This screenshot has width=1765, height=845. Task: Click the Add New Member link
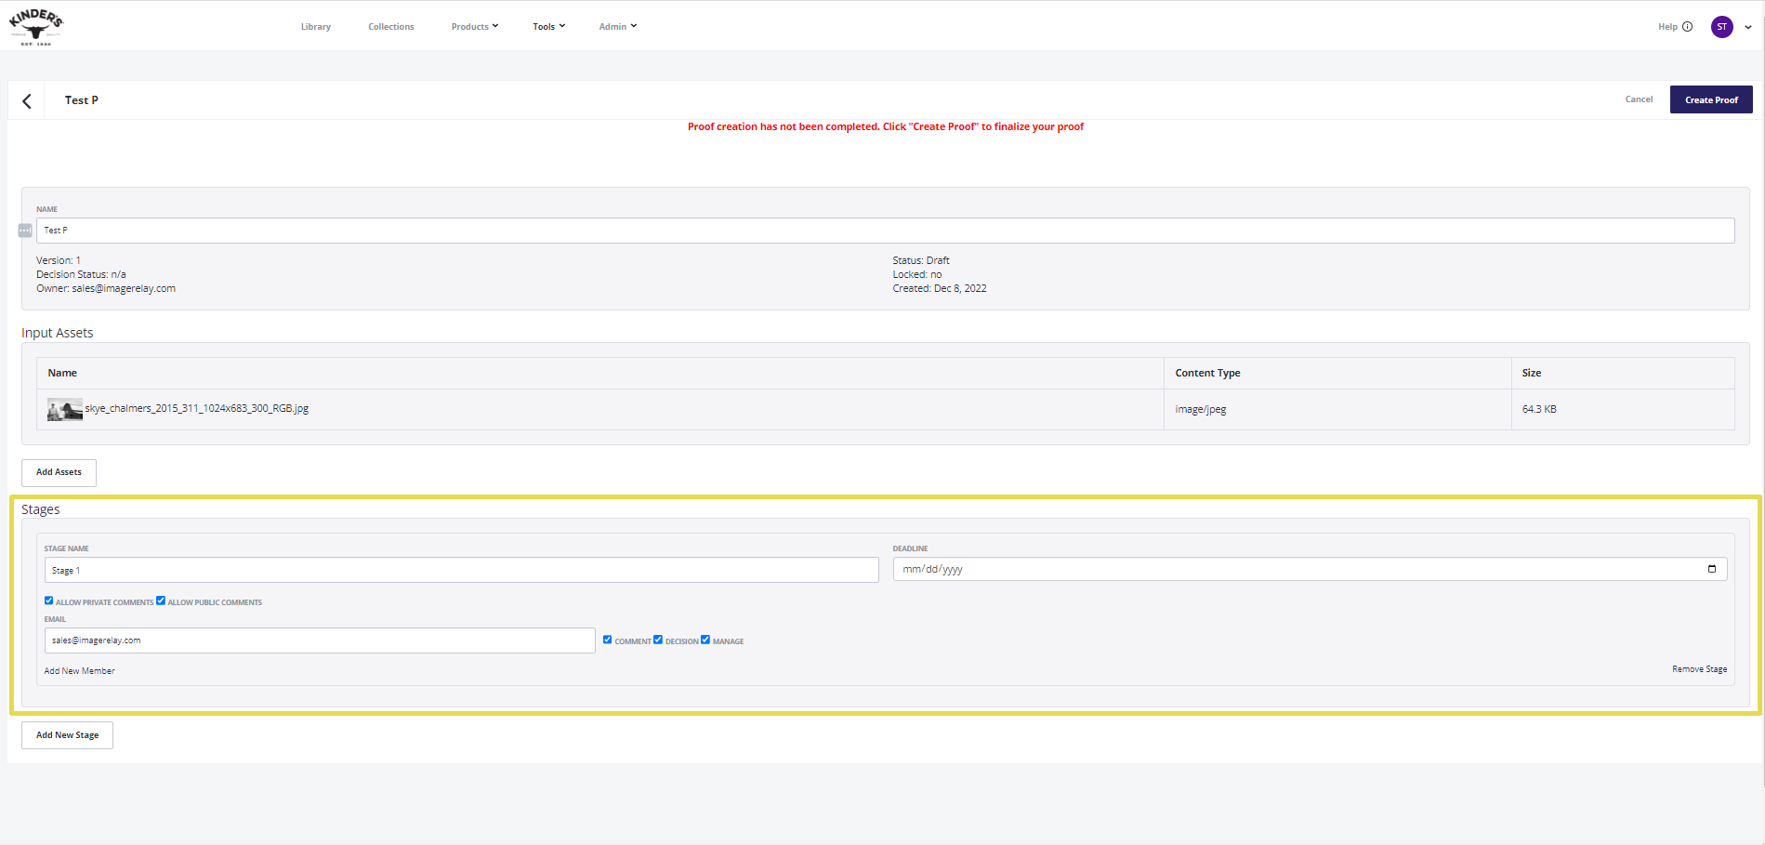[x=80, y=671]
